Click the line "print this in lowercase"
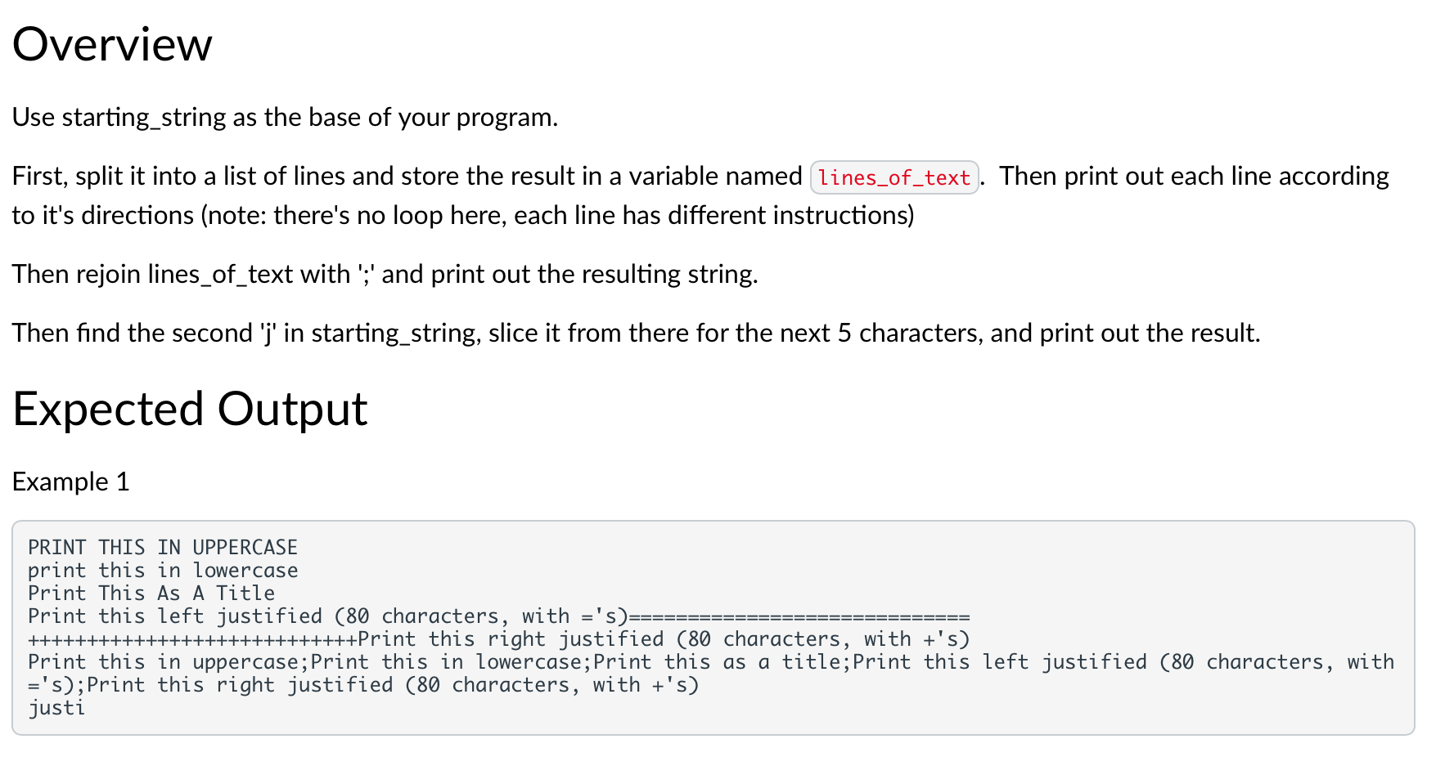 coord(162,570)
